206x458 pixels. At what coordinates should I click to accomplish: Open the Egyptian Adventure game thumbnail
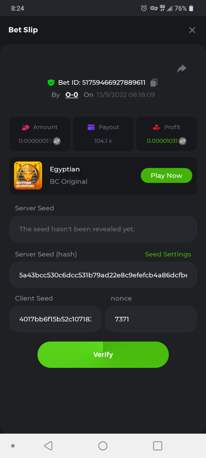click(28, 176)
